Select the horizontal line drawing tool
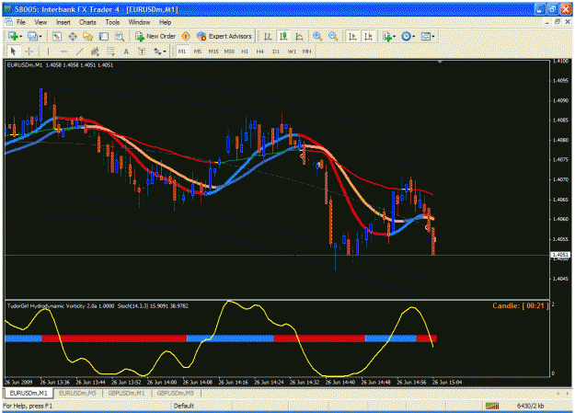Screen dimensions: 575x413 click(x=63, y=52)
